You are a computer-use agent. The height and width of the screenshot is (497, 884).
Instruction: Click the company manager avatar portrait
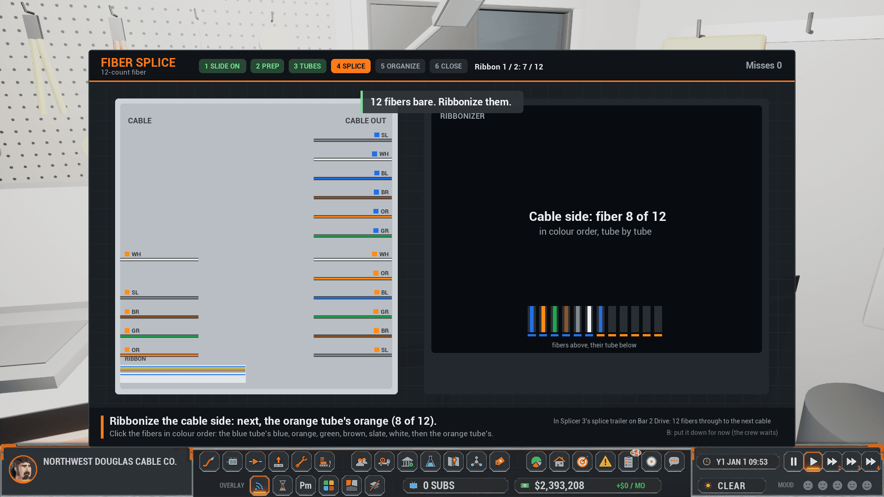[23, 469]
